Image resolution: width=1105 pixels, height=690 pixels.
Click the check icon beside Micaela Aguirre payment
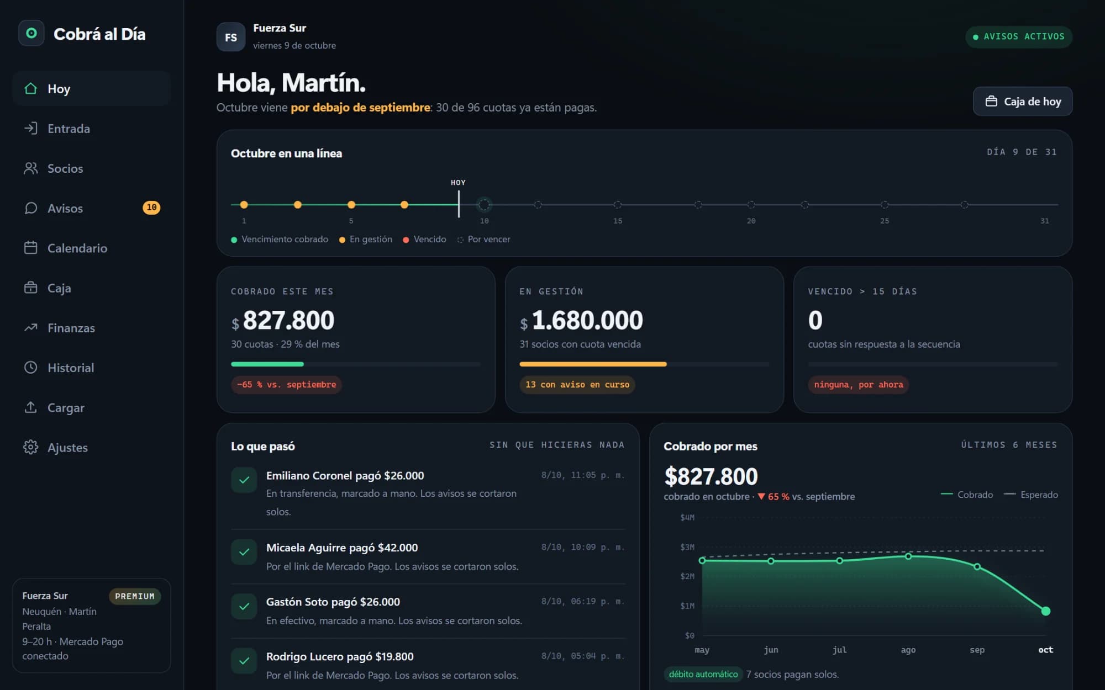click(244, 552)
